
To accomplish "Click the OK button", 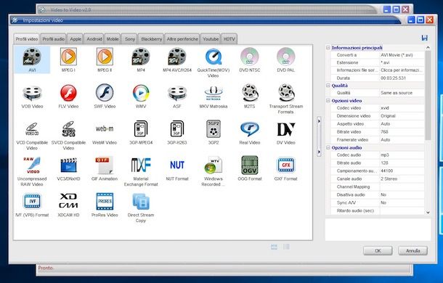I will 378,250.
